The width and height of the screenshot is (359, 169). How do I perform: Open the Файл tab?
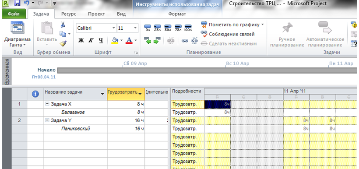[x=14, y=14]
